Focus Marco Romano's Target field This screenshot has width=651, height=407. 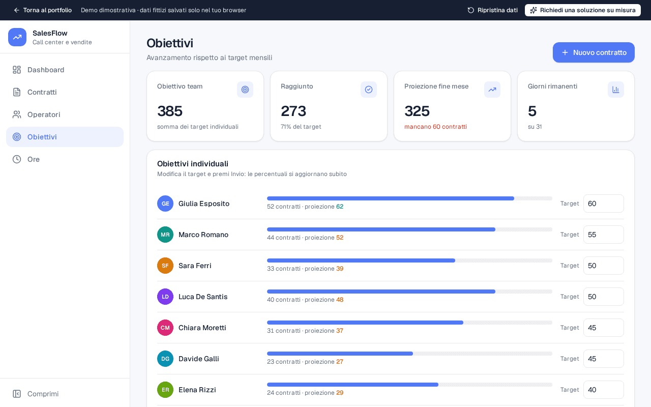[604, 235]
